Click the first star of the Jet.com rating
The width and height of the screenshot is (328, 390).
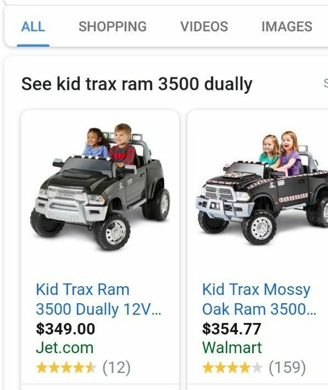42,367
